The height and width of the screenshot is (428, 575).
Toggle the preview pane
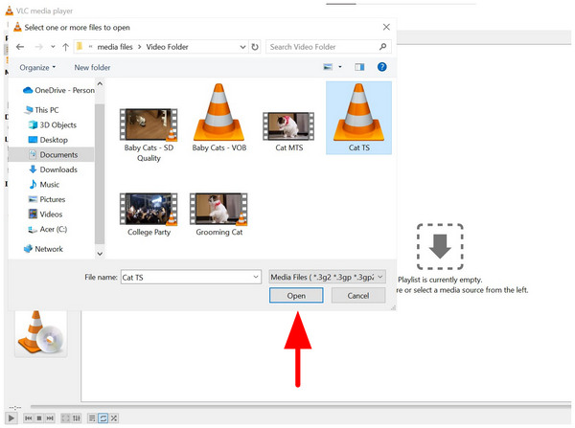tap(359, 67)
